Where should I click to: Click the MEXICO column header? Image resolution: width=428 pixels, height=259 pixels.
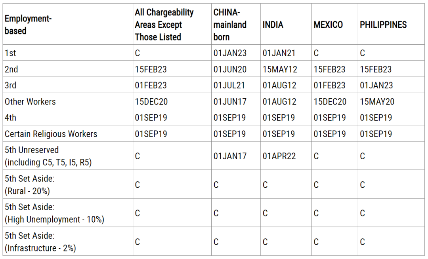point(328,25)
